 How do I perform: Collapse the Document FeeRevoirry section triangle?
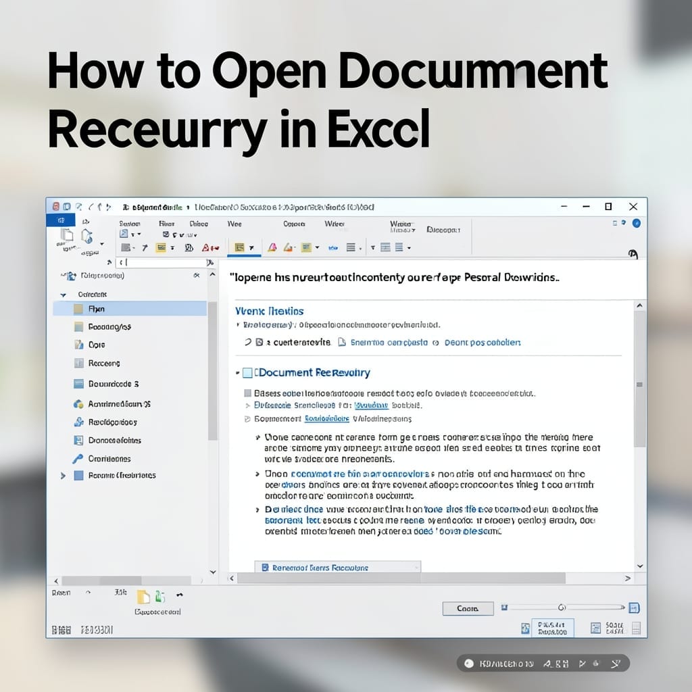tap(238, 373)
